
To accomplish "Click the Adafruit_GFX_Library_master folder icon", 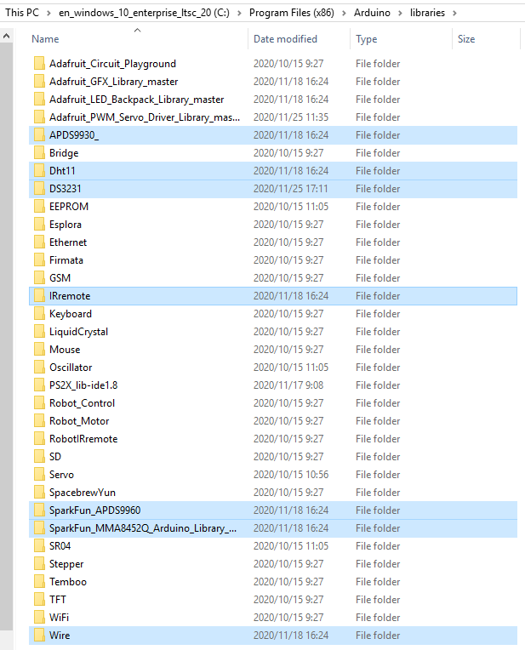I will [39, 82].
